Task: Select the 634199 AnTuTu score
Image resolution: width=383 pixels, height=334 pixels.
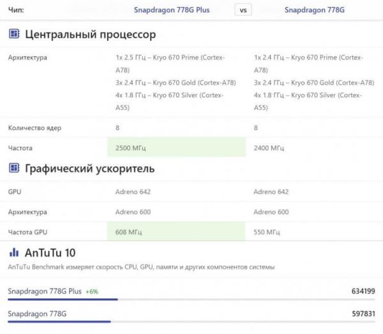Action: (363, 291)
